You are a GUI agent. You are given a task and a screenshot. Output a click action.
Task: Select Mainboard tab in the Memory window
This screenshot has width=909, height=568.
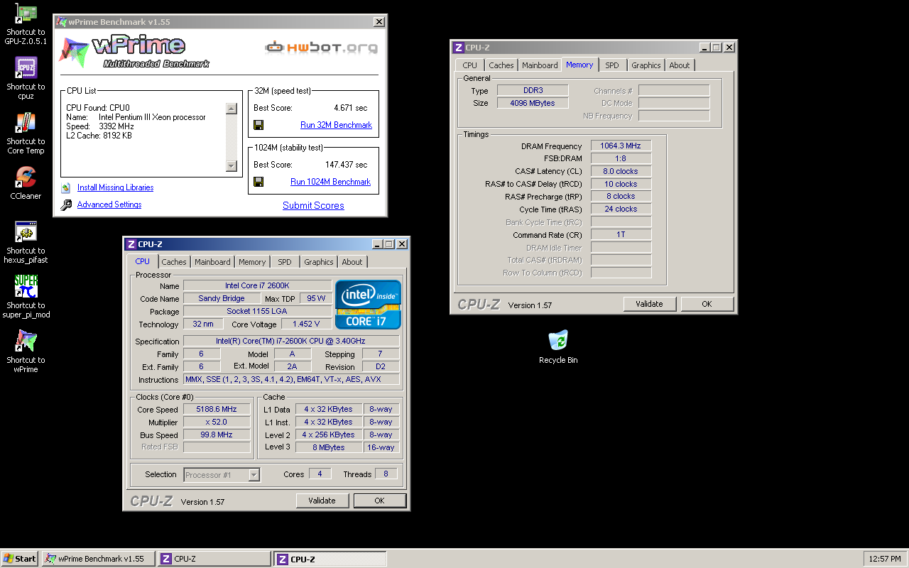click(x=540, y=65)
